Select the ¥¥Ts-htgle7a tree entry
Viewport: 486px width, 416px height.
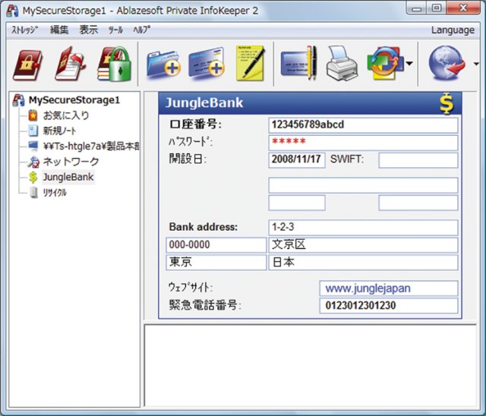pyautogui.click(x=91, y=146)
